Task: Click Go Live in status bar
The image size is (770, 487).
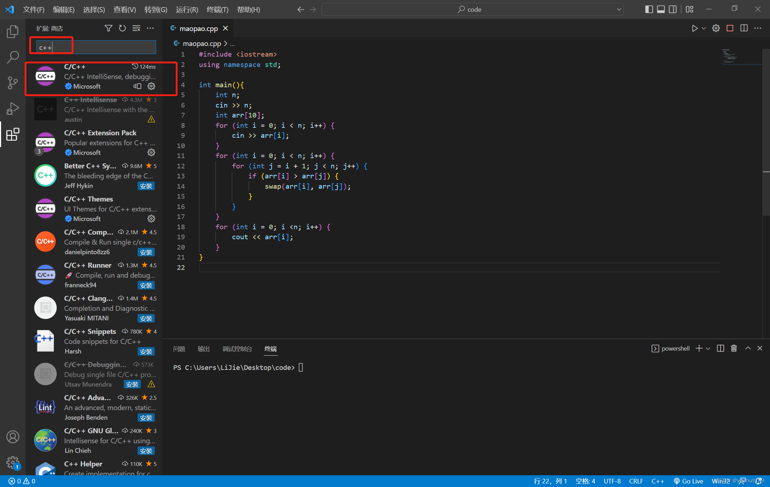Action: click(688, 481)
